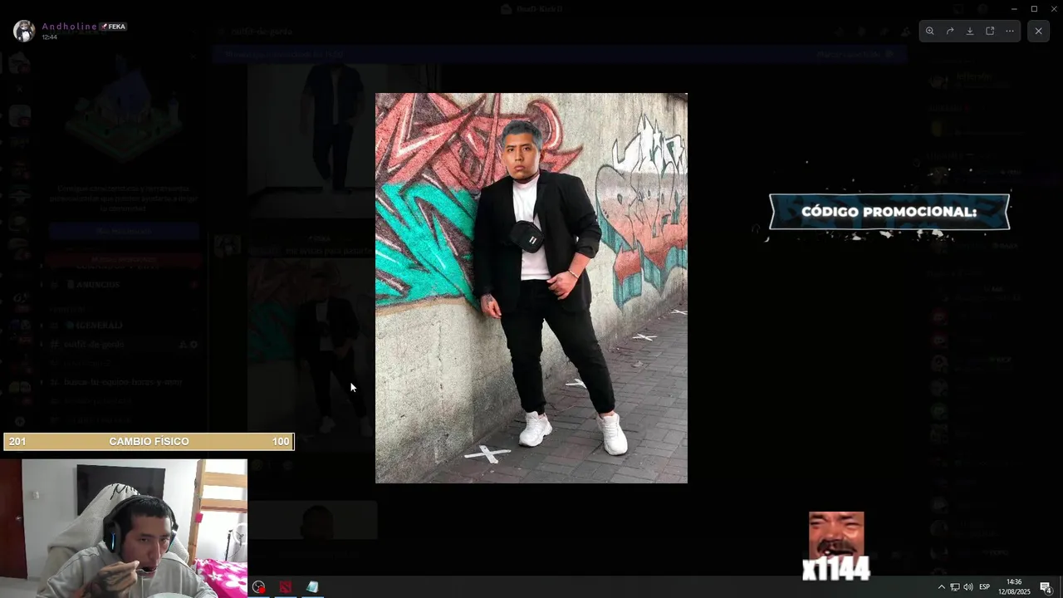Show hidden system tray icons
This screenshot has height=598, width=1063.
pos(941,587)
